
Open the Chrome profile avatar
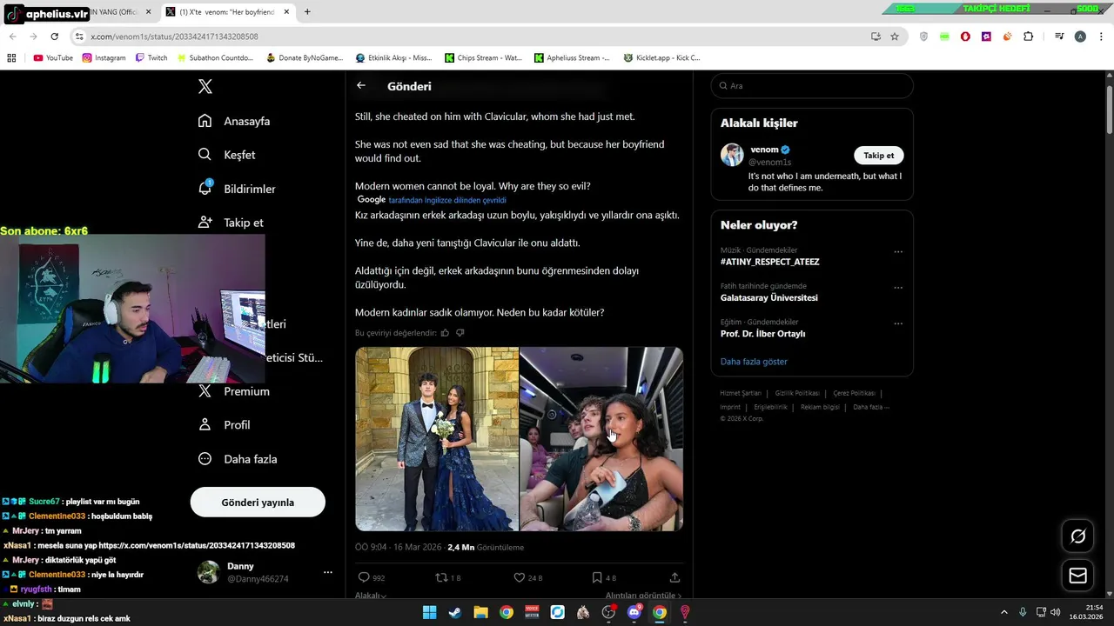(1080, 37)
